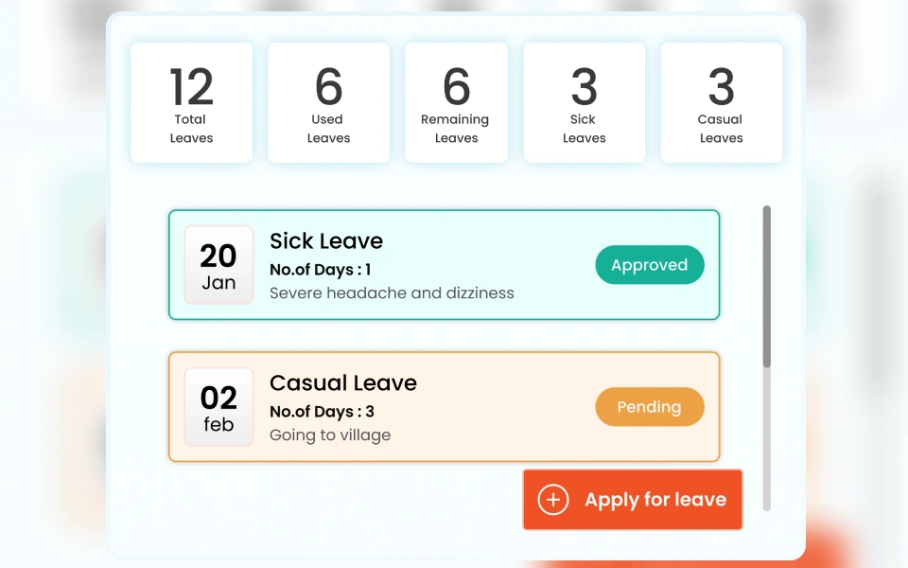Click 'No.of Days : 3' on Casual Leave
908x568 pixels.
click(x=322, y=412)
